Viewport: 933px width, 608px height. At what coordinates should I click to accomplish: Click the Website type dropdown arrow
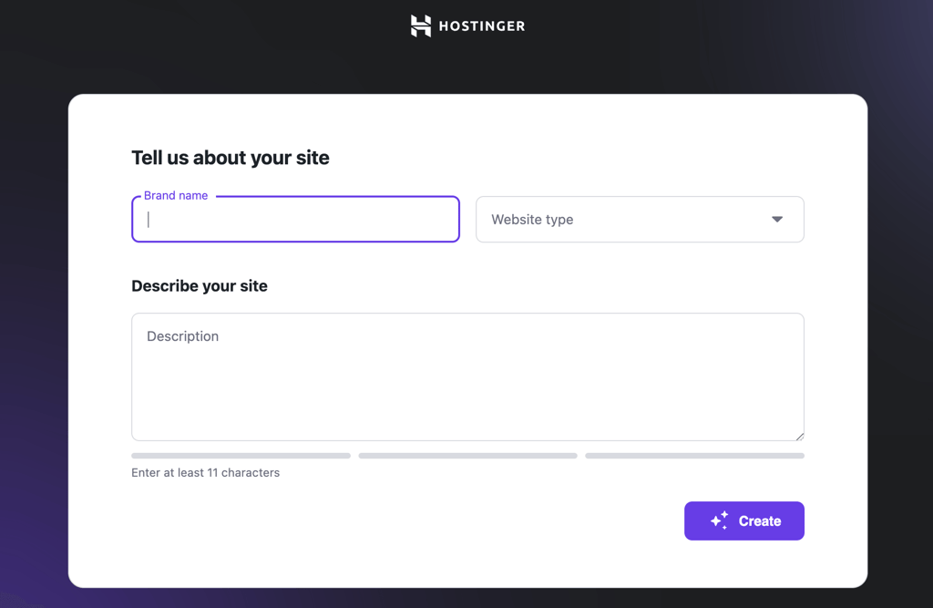pyautogui.click(x=777, y=219)
